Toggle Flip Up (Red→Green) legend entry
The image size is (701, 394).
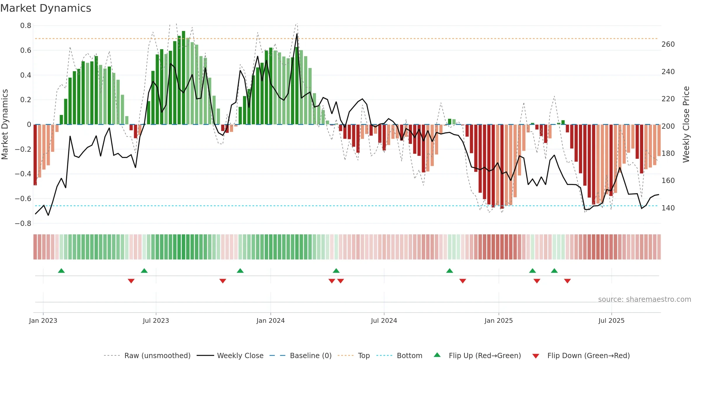(477, 355)
